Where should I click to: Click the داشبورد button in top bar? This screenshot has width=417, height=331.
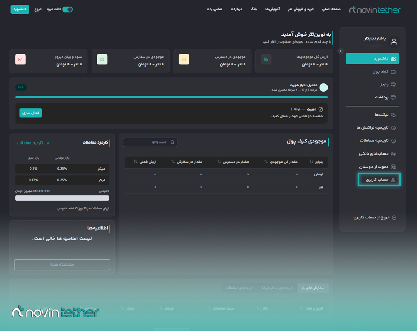tap(20, 9)
